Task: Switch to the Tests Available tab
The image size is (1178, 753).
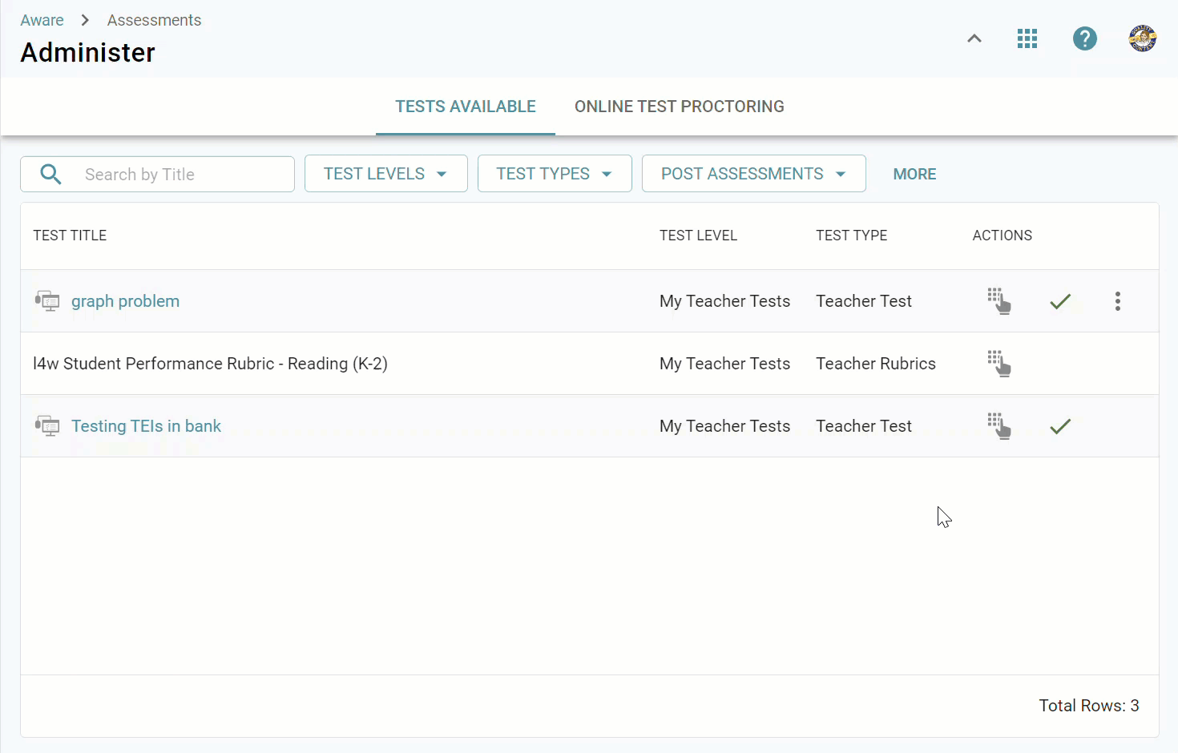Action: coord(466,107)
